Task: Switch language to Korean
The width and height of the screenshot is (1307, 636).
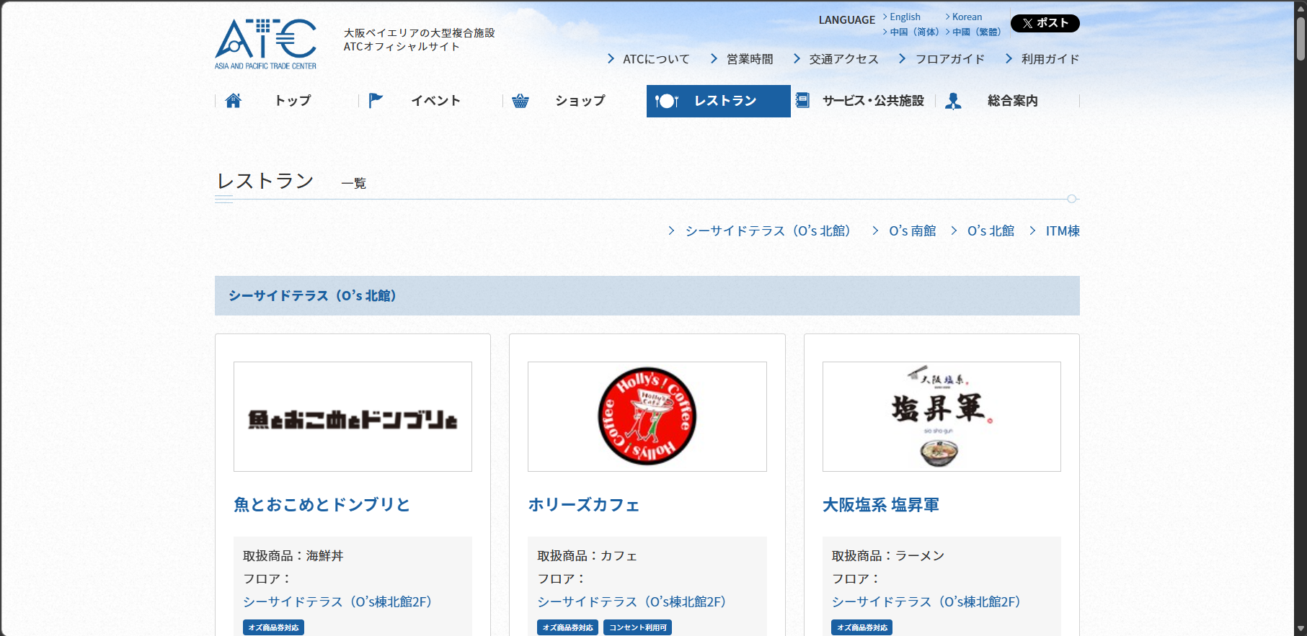Action: click(967, 17)
